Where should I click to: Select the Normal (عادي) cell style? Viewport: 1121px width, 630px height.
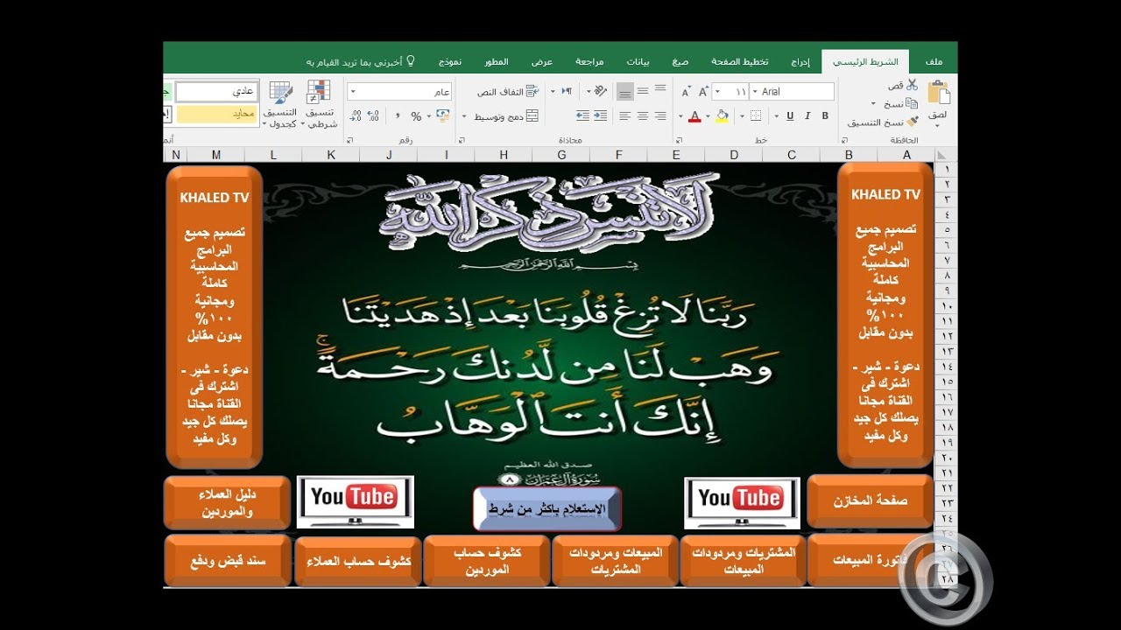(x=215, y=92)
